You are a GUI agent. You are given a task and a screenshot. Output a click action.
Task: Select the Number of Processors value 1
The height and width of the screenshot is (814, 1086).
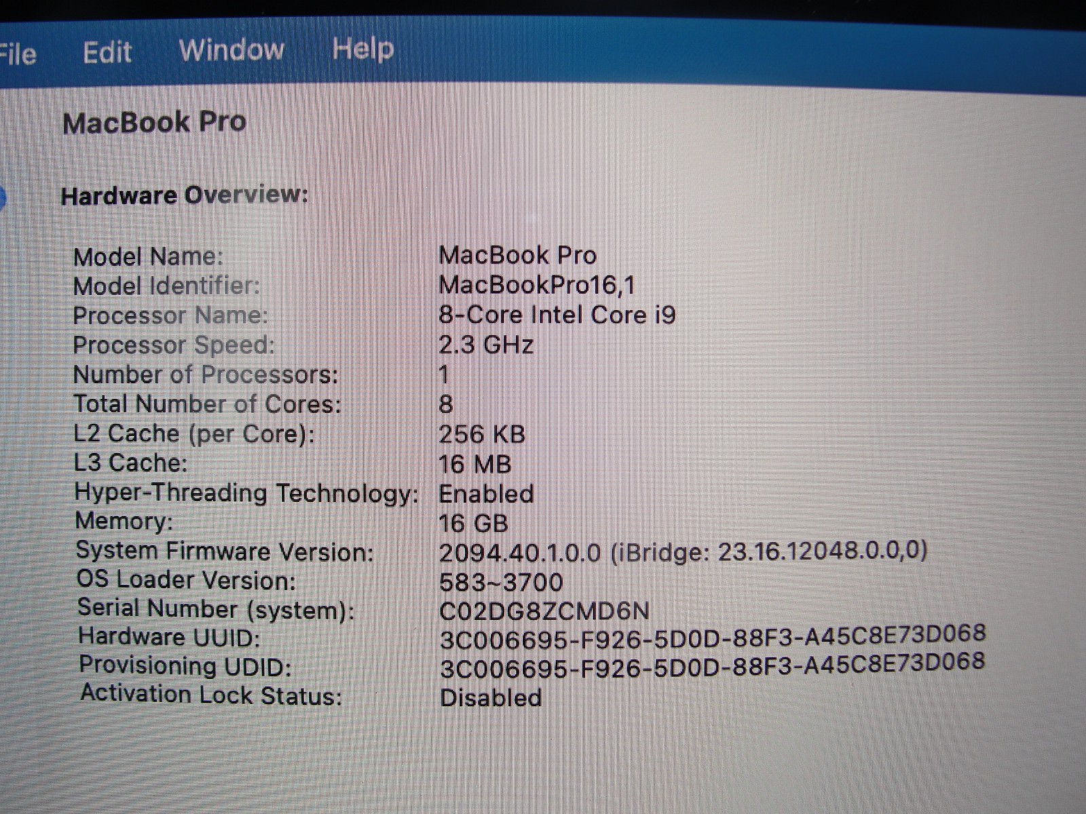(x=444, y=374)
